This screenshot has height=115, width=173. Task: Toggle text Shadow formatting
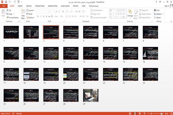click(46, 16)
